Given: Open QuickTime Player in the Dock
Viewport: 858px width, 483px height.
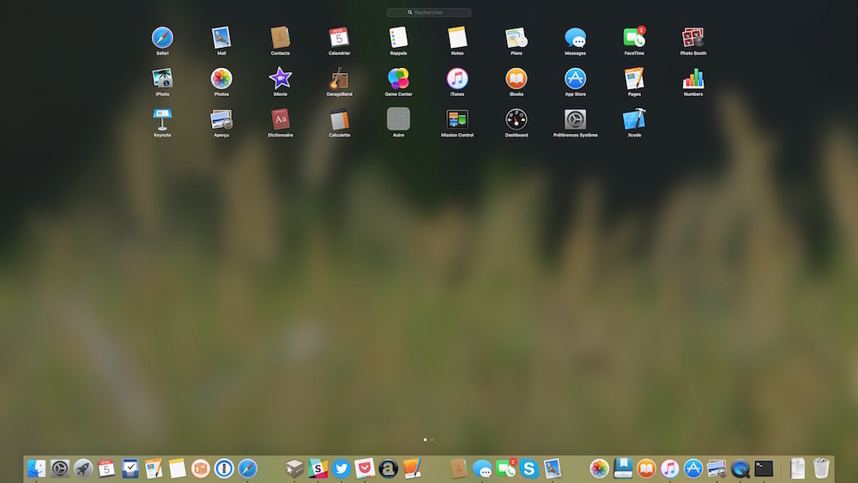Looking at the screenshot, I should click(740, 468).
